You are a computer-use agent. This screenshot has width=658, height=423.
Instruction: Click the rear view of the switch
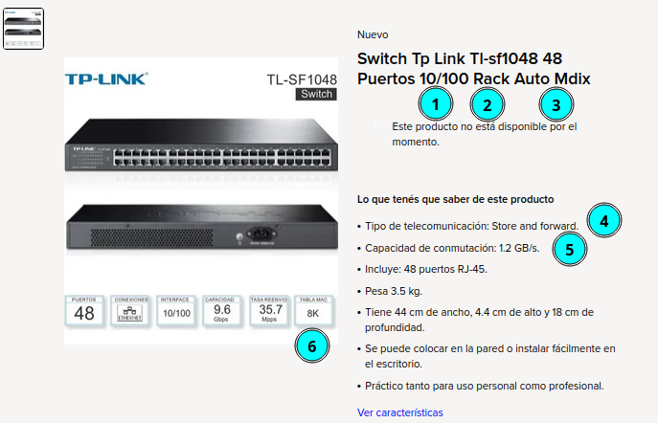click(x=202, y=227)
